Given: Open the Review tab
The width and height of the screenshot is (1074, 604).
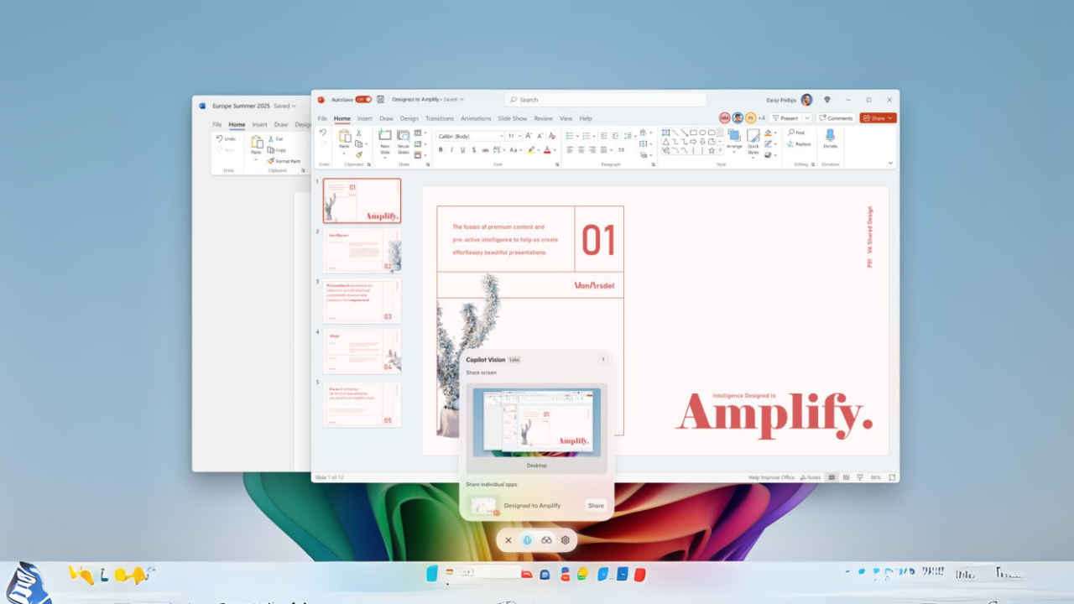Looking at the screenshot, I should point(544,118).
